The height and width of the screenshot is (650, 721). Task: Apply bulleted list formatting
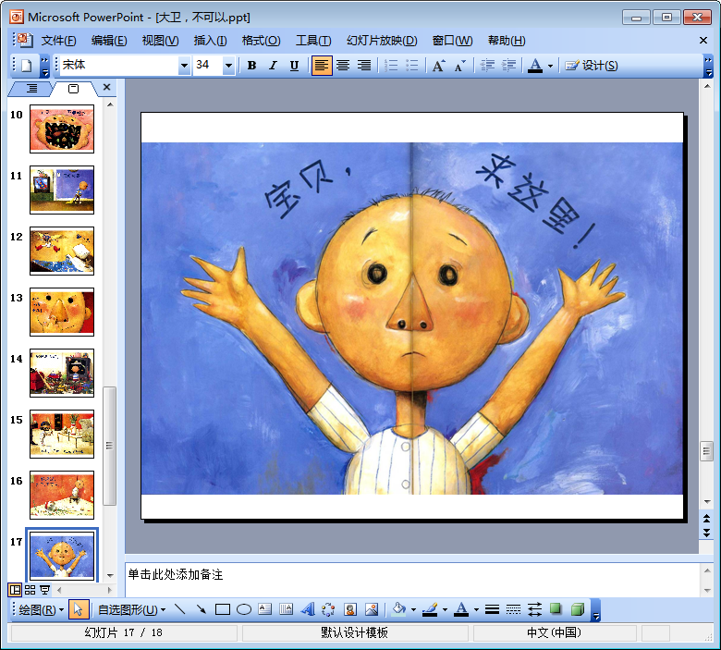tap(412, 66)
